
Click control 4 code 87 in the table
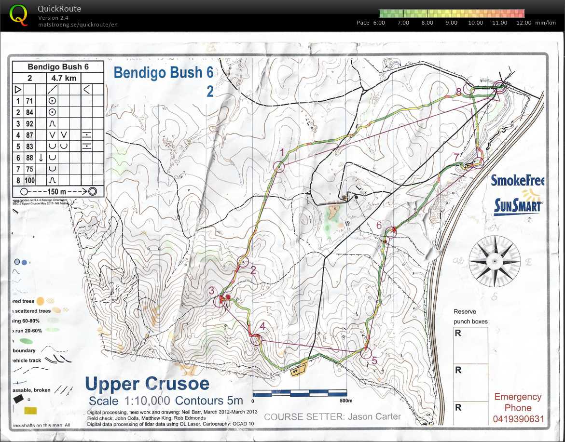point(29,134)
